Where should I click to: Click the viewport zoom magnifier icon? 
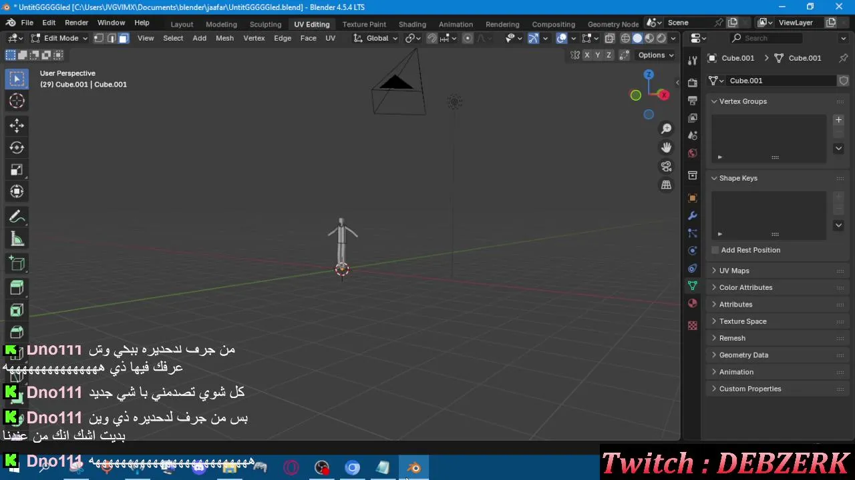666,129
